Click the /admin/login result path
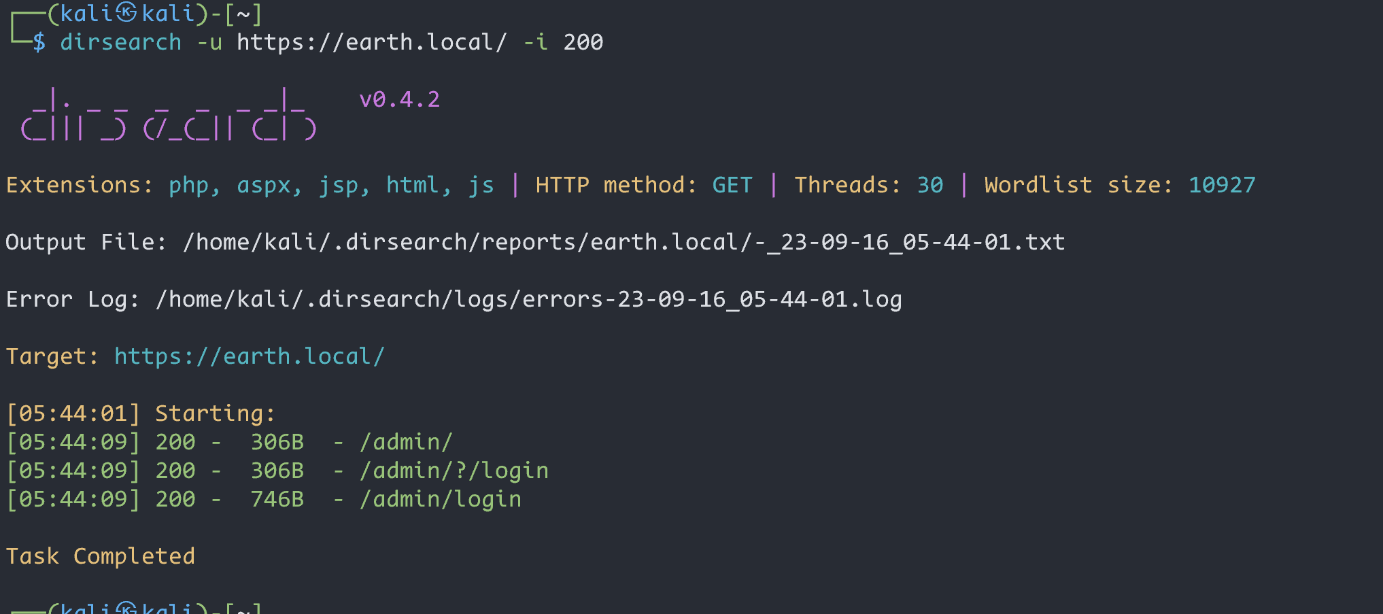This screenshot has width=1383, height=614. pos(440,499)
